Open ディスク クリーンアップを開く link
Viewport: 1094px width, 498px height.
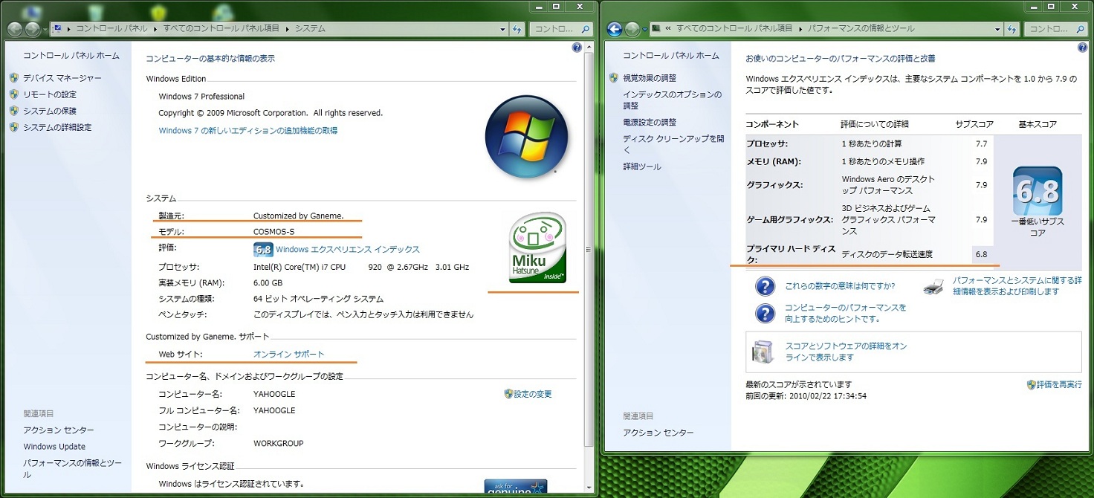(x=673, y=144)
